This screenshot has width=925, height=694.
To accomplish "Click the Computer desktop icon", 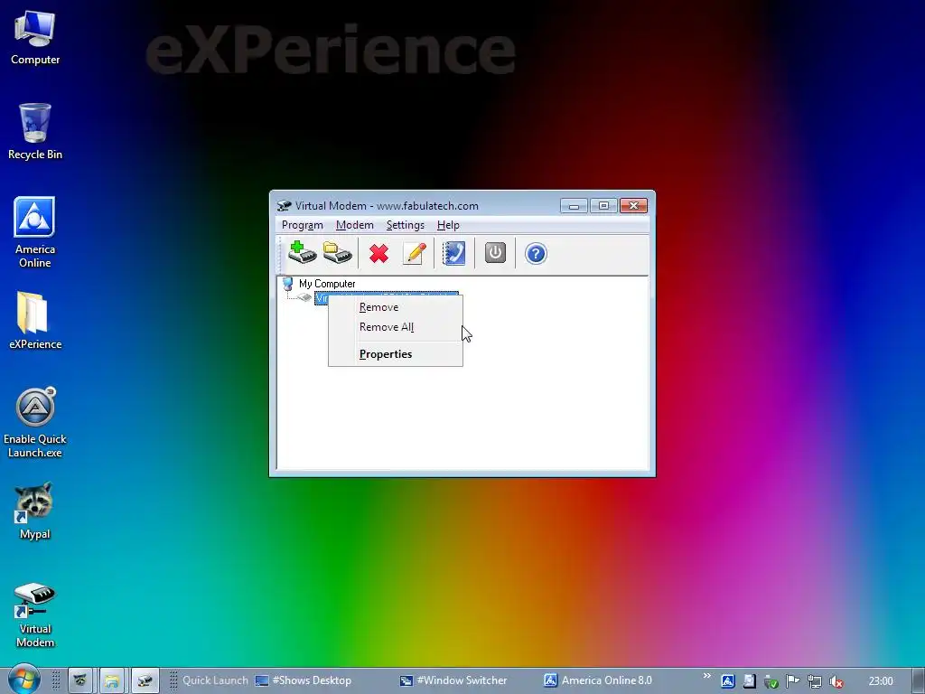I will point(35,38).
